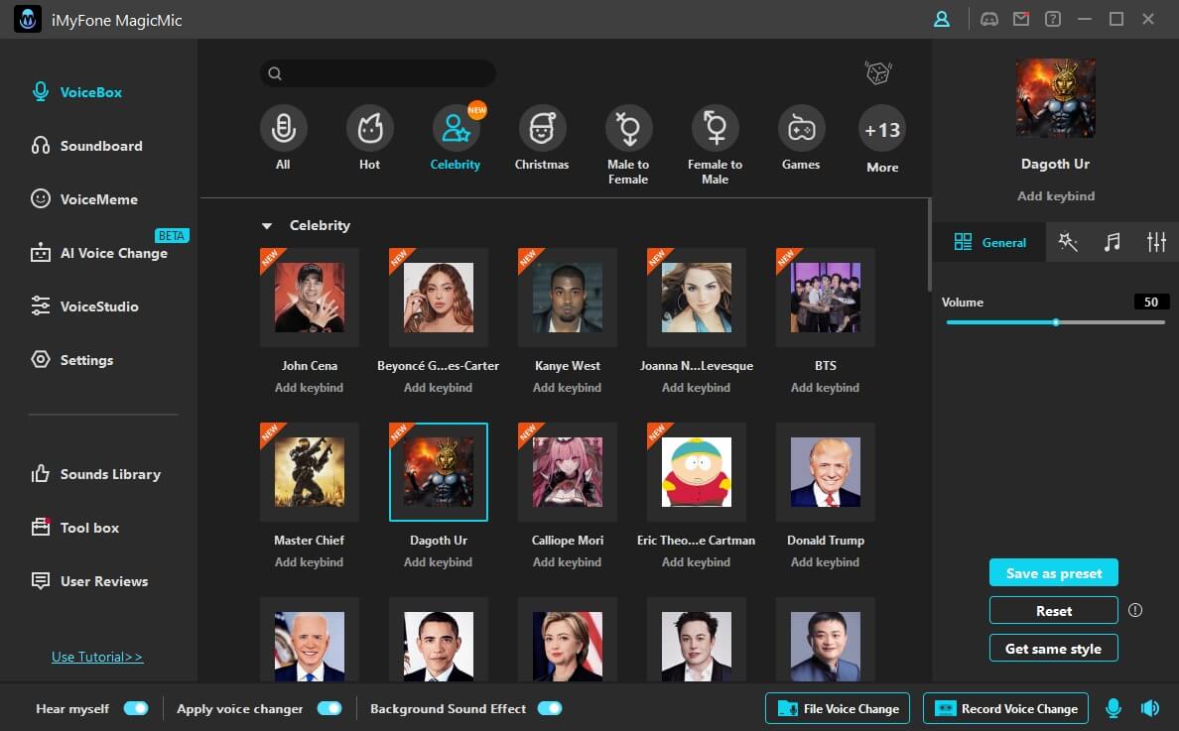Open the equalizer sliders tab icon
Viewport: 1179px width, 731px height.
tap(1156, 242)
